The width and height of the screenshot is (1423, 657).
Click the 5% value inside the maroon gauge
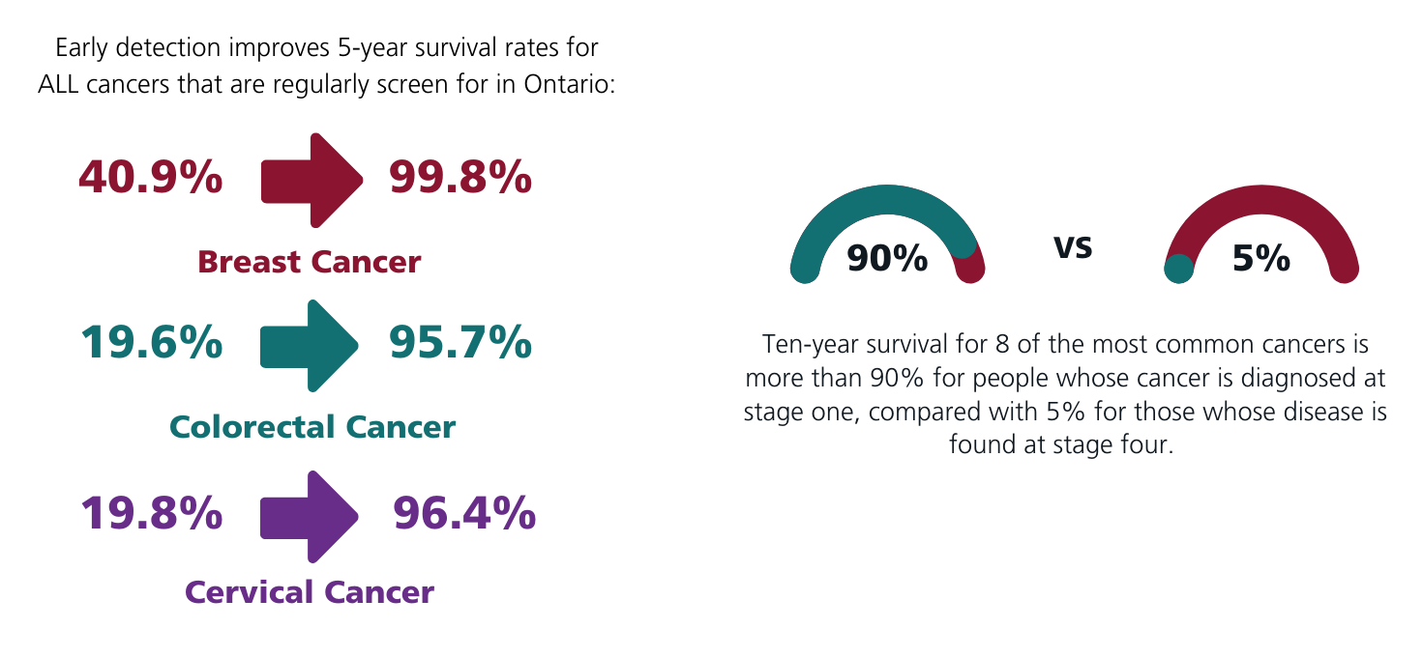click(1260, 259)
